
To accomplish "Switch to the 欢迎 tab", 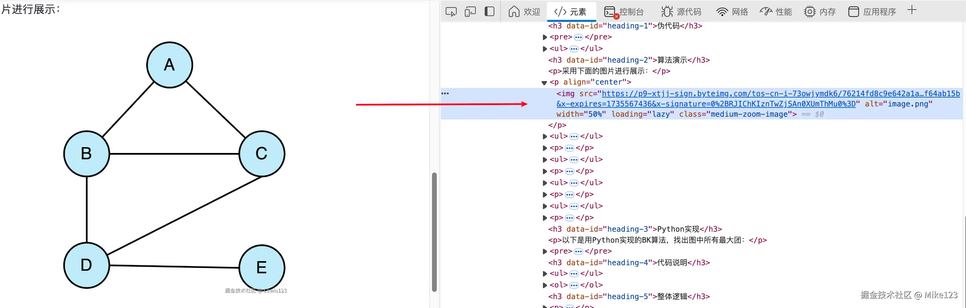I will click(524, 12).
